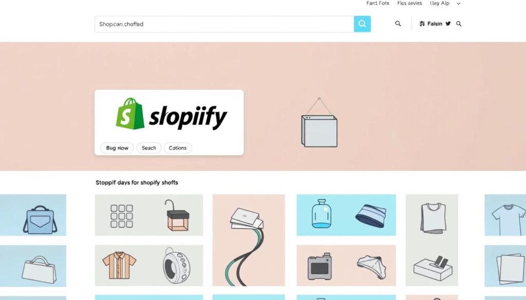Click the Twitter bird icon in the header

pos(448,24)
